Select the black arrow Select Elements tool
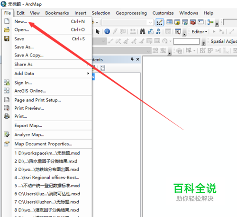 [x=98, y=32]
